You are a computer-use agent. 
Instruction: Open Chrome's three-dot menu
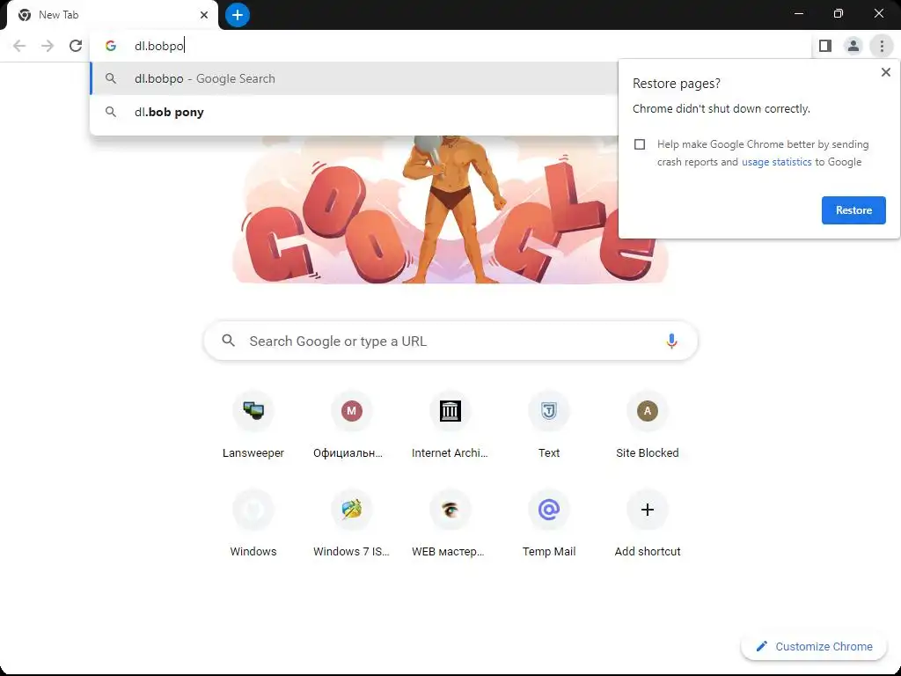pyautogui.click(x=882, y=46)
